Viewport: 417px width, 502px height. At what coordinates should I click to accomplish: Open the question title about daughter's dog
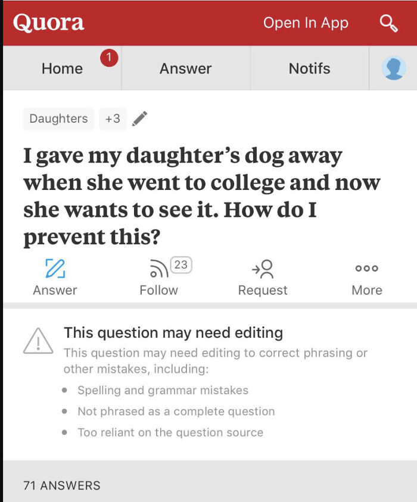(202, 196)
